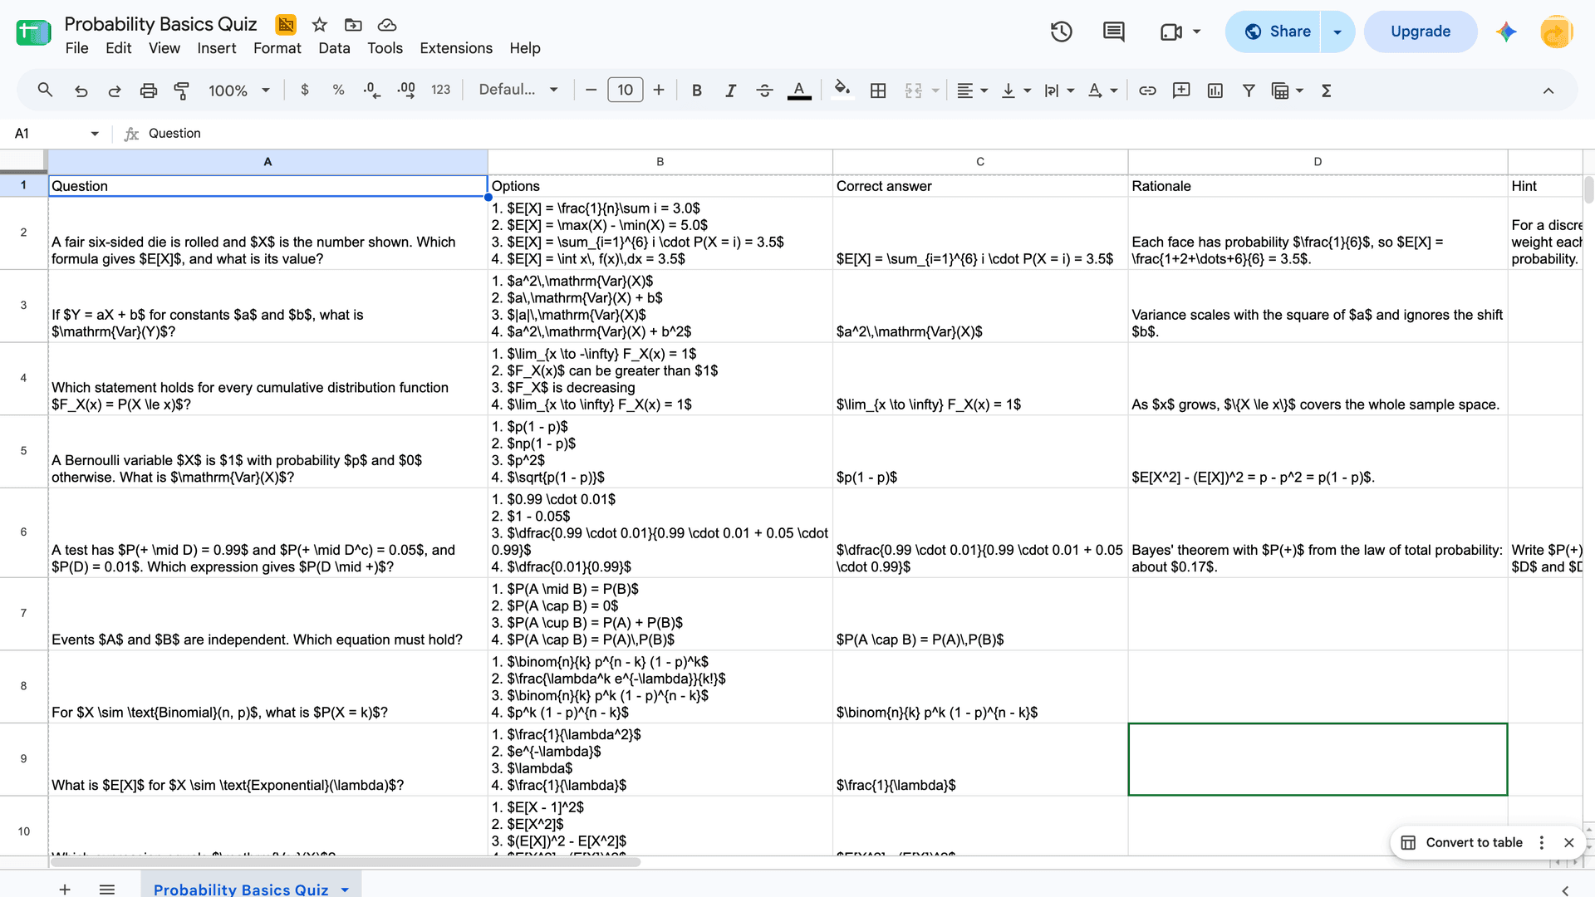Expand the name box A1 dropdown

click(95, 134)
